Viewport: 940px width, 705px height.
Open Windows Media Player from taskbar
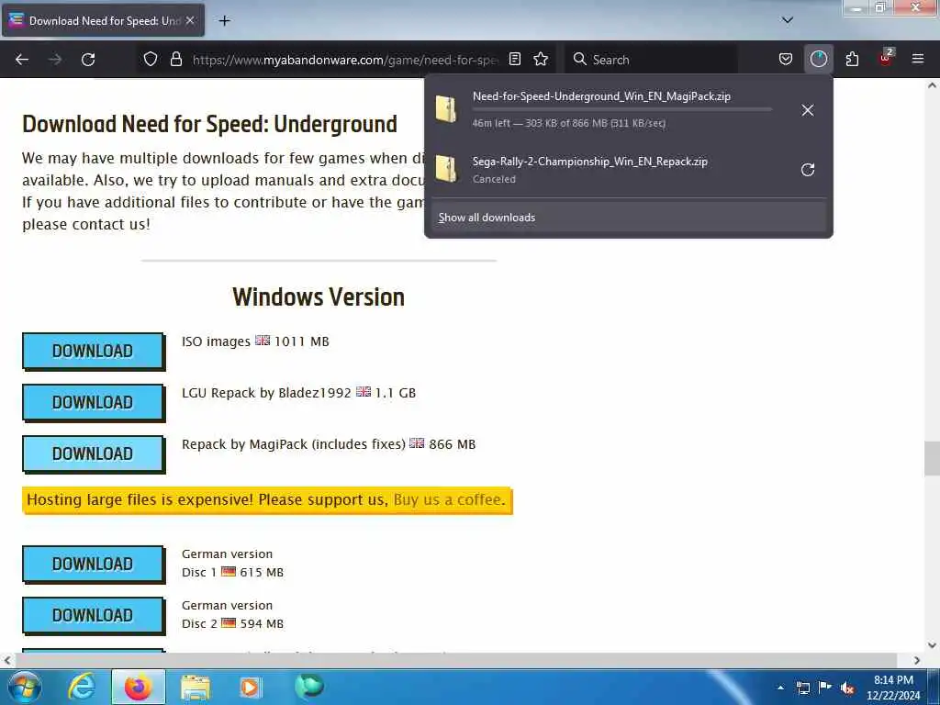point(250,687)
